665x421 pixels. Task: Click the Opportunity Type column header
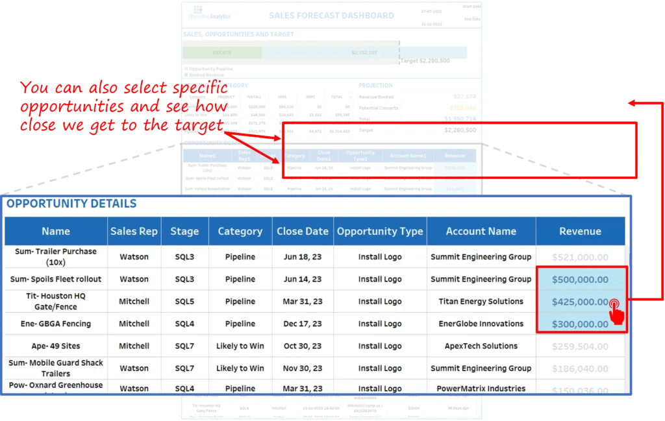(380, 231)
